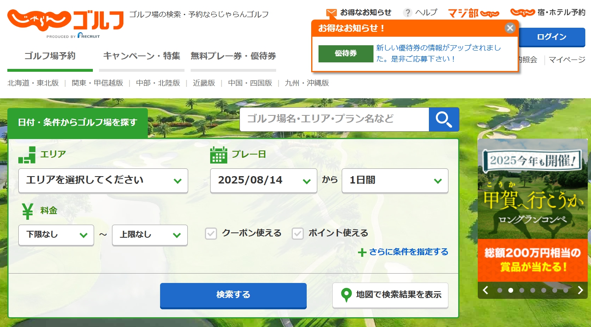The image size is (591, 327).
Task: Click the ログイン button
Action: pyautogui.click(x=551, y=37)
